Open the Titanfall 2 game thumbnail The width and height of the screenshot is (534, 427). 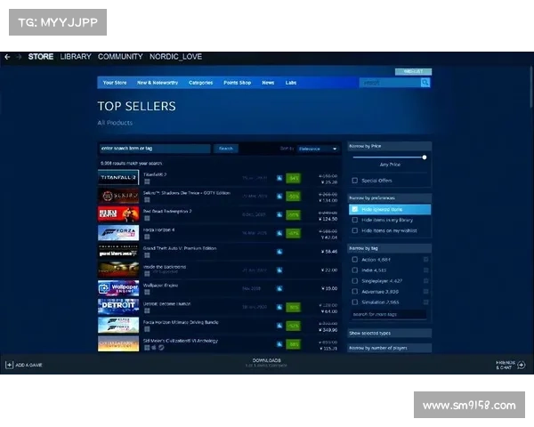(117, 178)
